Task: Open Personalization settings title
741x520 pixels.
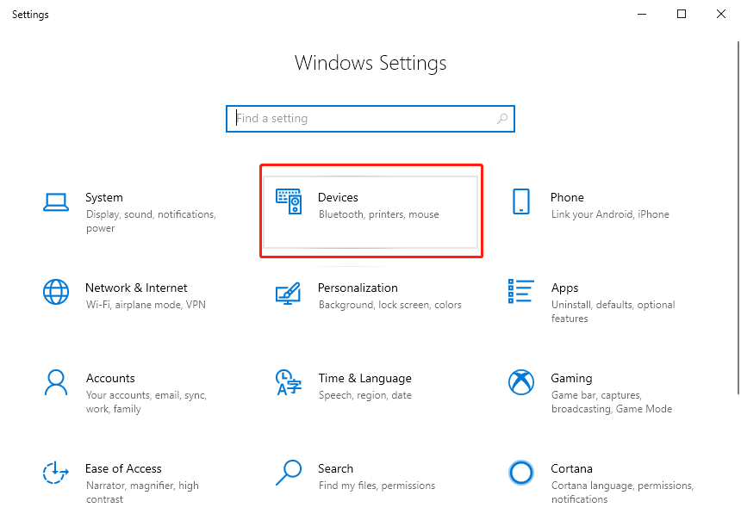Action: point(358,288)
